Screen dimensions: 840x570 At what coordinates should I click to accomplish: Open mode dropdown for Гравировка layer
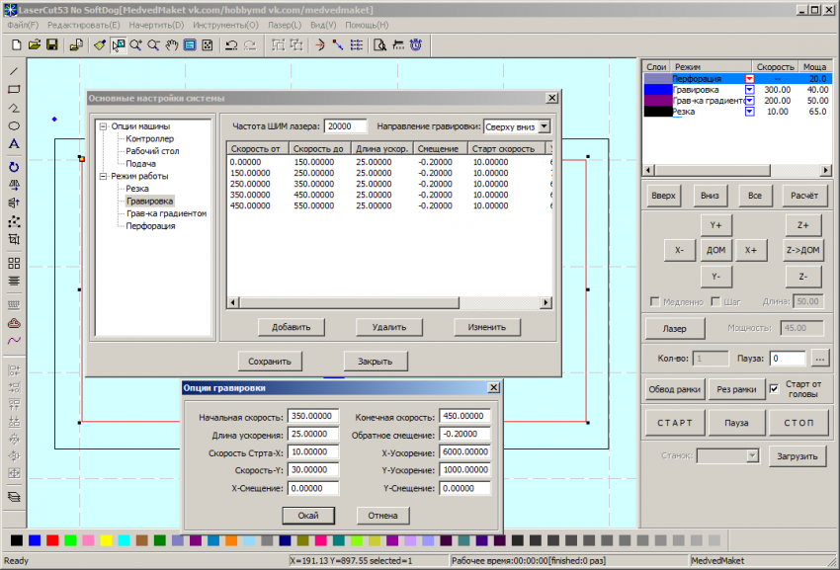749,89
